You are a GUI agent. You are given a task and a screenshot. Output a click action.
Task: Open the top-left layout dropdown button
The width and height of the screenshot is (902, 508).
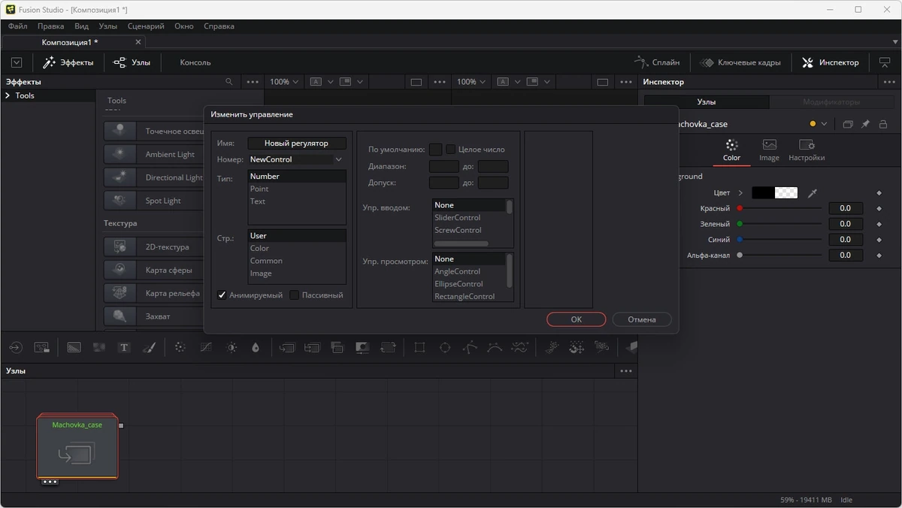pos(17,62)
